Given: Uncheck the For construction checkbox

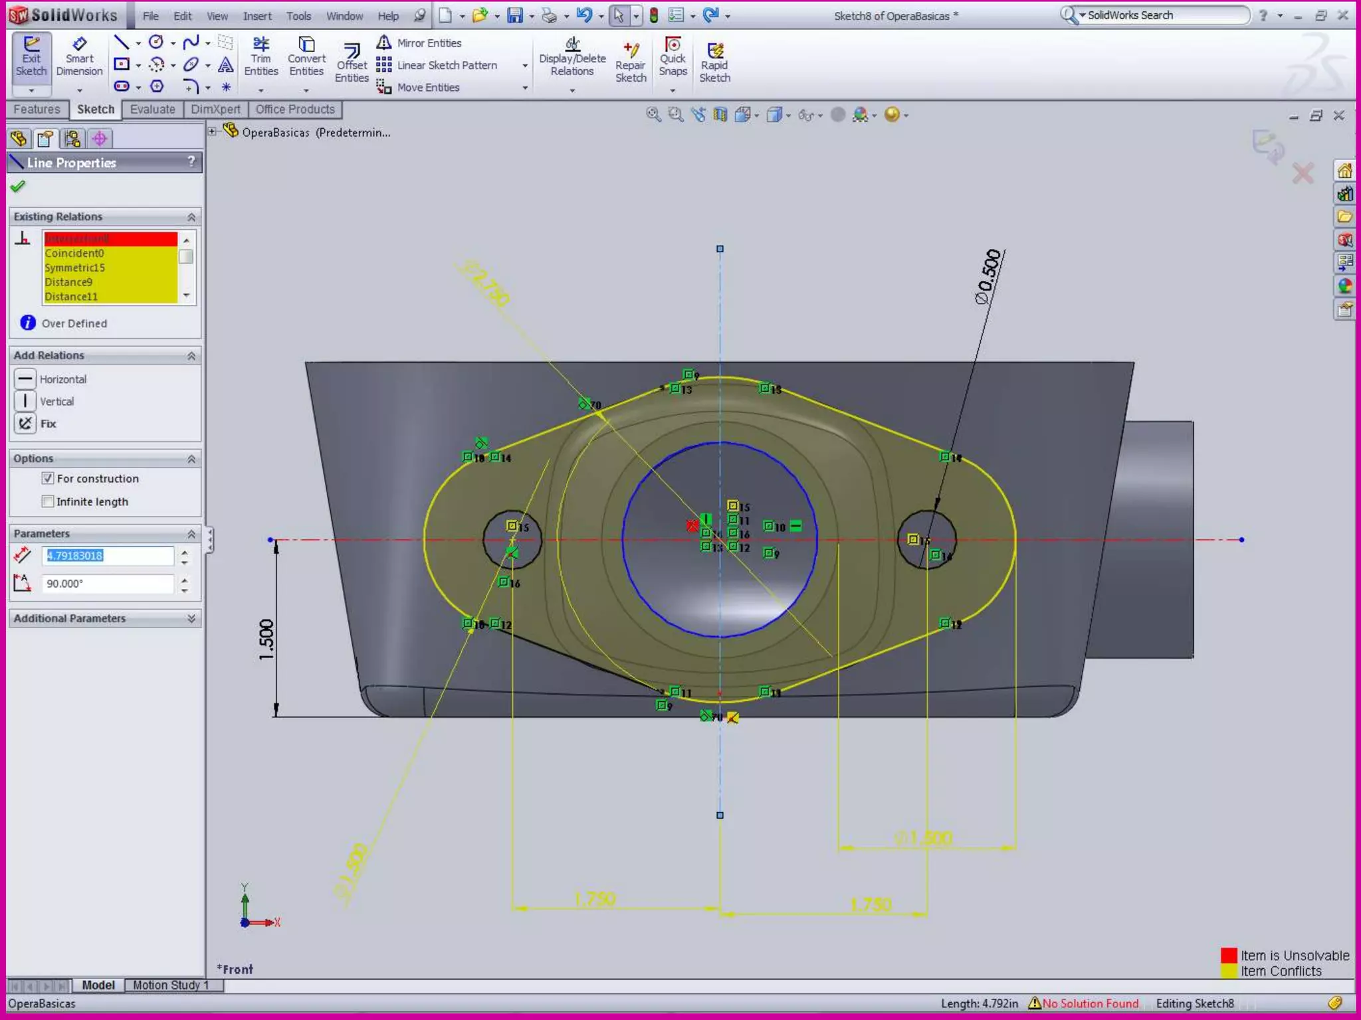Looking at the screenshot, I should 48,478.
